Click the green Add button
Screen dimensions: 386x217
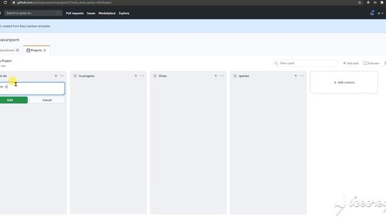[x=13, y=100]
